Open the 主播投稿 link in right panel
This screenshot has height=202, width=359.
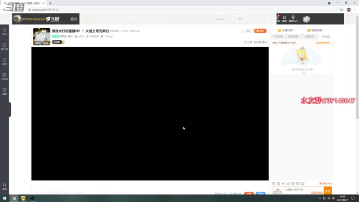pos(286,30)
